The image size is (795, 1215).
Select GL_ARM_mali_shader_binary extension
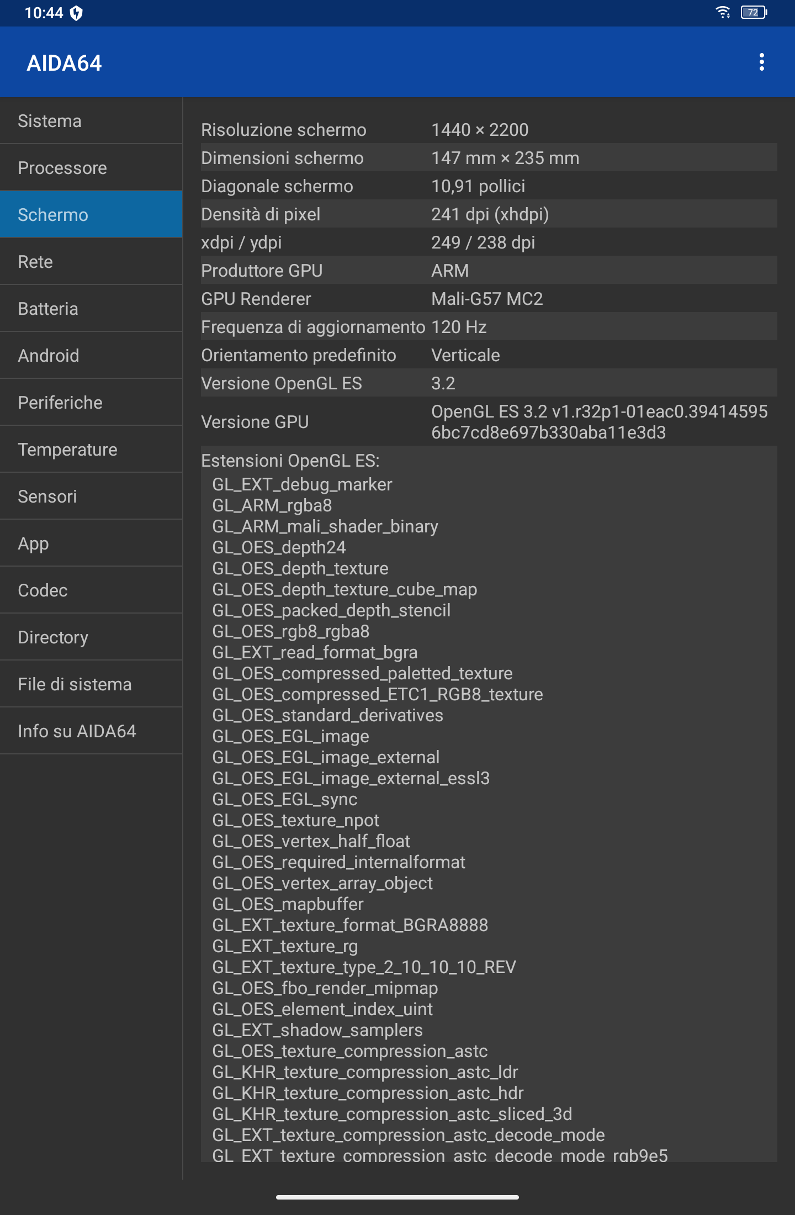pos(325,526)
